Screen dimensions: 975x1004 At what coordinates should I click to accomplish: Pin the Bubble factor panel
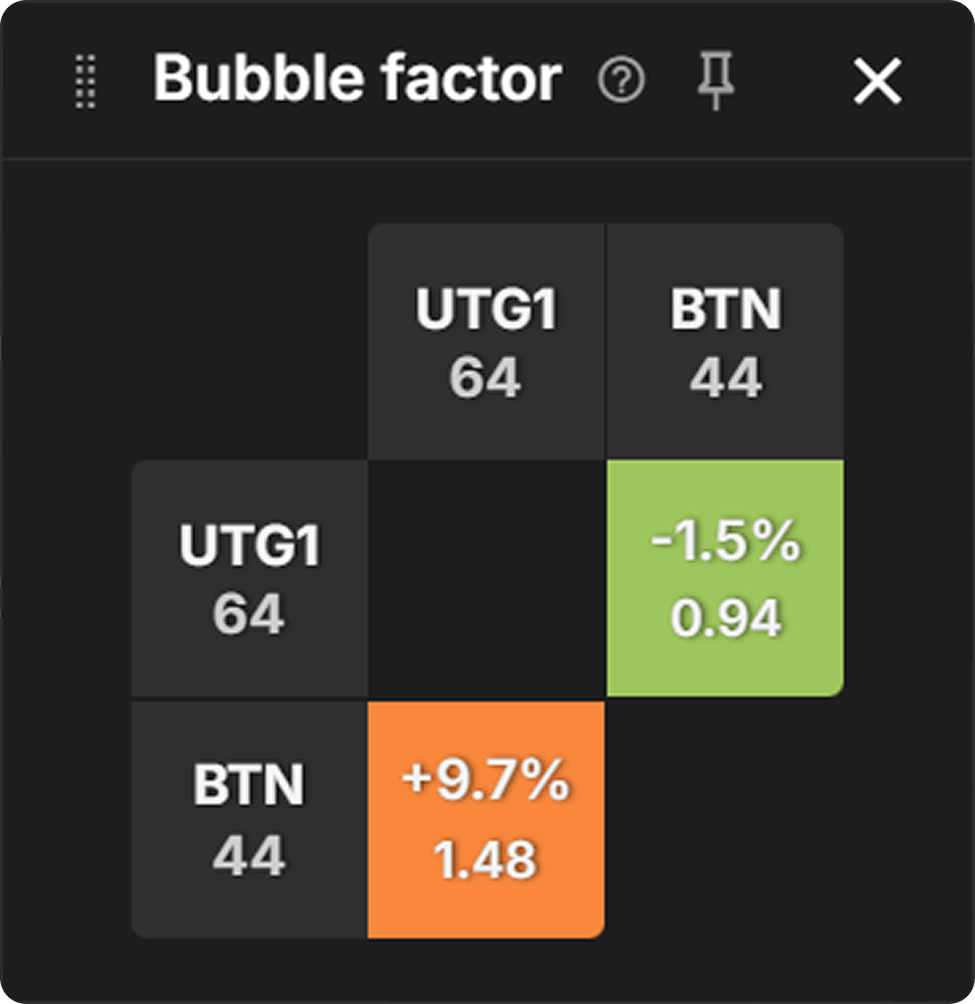[716, 81]
